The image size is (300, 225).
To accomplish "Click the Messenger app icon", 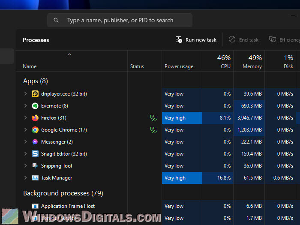I will click(x=35, y=142).
